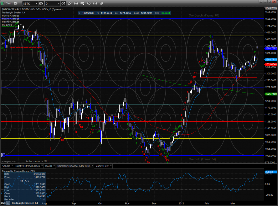Click the symbol settings icon beside $BTK
278x206 pixels.
pos(41,3)
